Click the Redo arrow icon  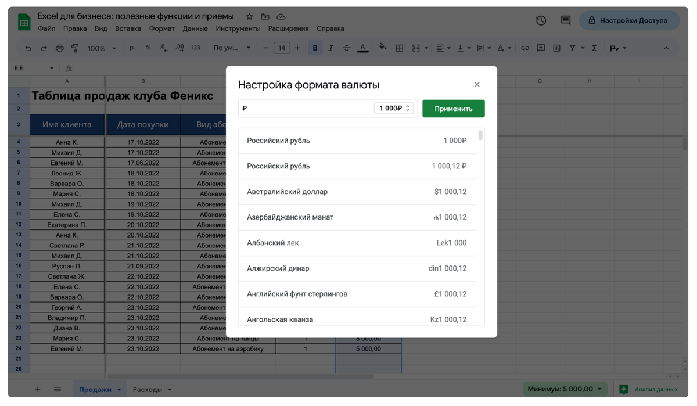point(44,48)
